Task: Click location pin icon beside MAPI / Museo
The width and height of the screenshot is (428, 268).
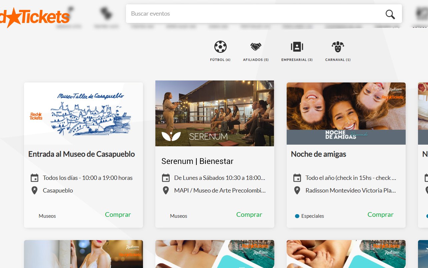Action: coord(166,191)
